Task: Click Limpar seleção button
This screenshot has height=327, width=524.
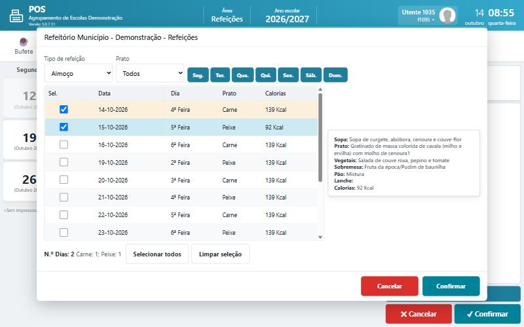Action: pos(220,254)
